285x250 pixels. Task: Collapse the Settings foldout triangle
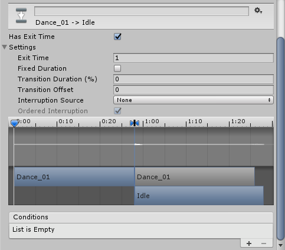coord(5,47)
